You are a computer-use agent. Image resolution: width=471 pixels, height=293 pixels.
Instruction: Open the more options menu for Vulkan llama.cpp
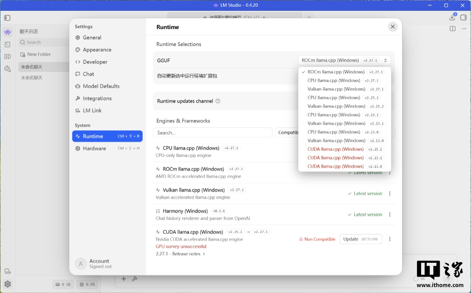point(390,194)
